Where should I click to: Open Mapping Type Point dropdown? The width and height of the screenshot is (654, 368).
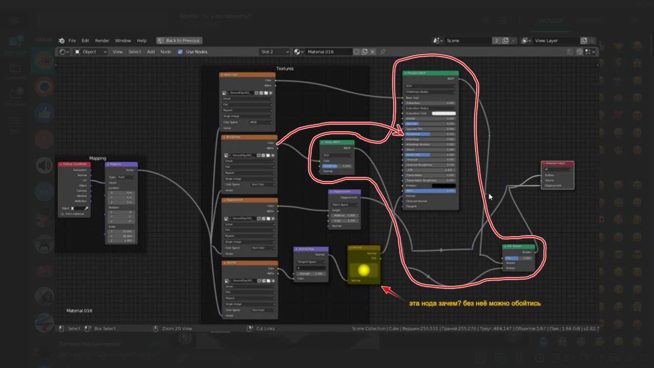coord(126,177)
